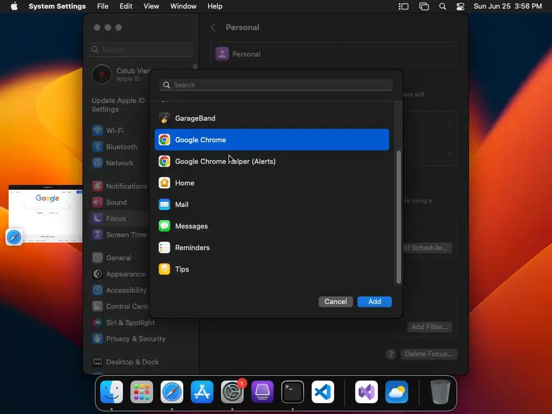Open the Help menu
552x414 pixels.
(215, 6)
